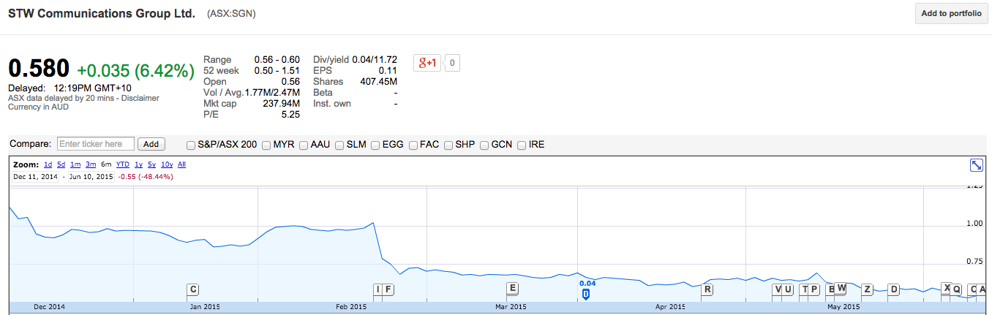Select the 6m zoom range

(x=107, y=164)
